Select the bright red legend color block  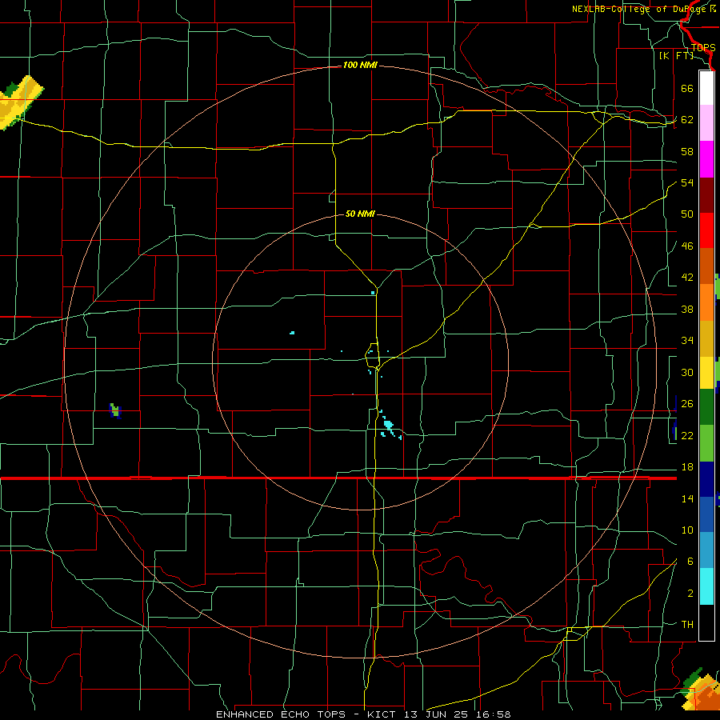click(x=706, y=230)
